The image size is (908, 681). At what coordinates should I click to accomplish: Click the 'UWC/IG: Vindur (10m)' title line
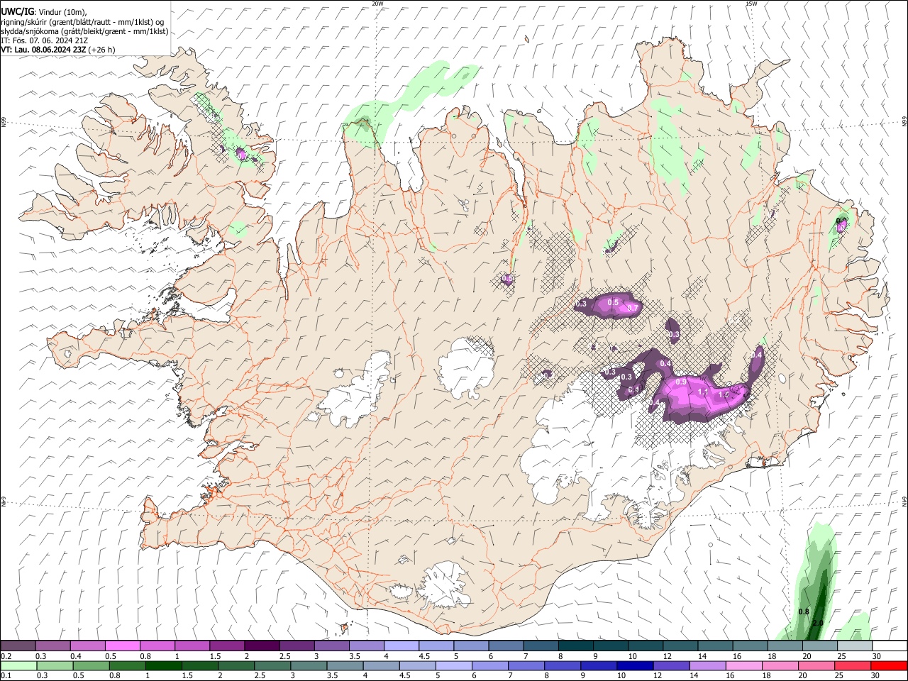point(44,11)
